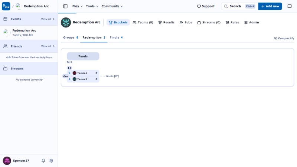Open the Subs tab
Viewport: 297px width, 167px height.
[186, 22]
